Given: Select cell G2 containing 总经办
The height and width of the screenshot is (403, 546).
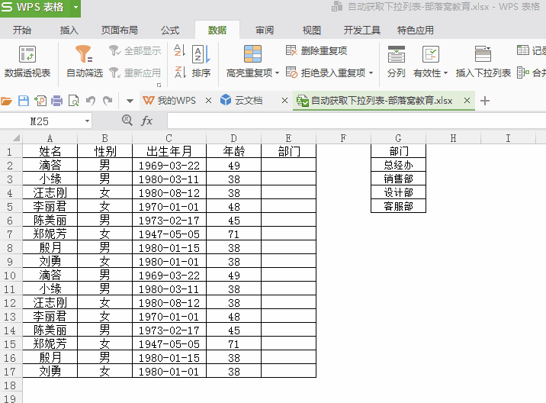Looking at the screenshot, I should point(398,165).
